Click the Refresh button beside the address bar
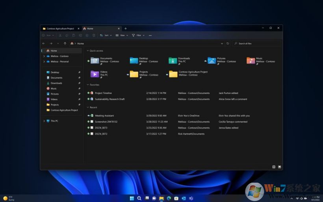 (227, 43)
